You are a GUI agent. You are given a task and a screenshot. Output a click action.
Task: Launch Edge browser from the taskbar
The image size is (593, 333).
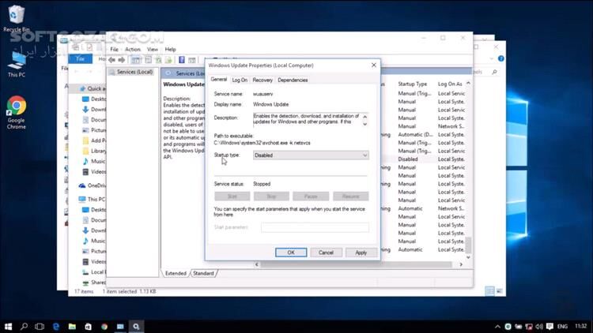tap(56, 325)
